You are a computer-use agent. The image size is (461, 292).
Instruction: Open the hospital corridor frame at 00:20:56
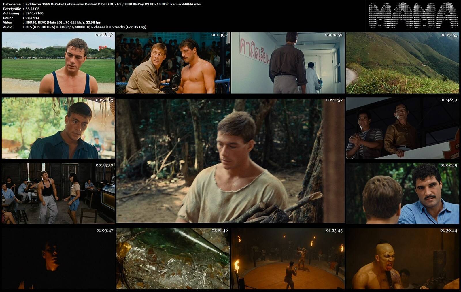coord(288,63)
